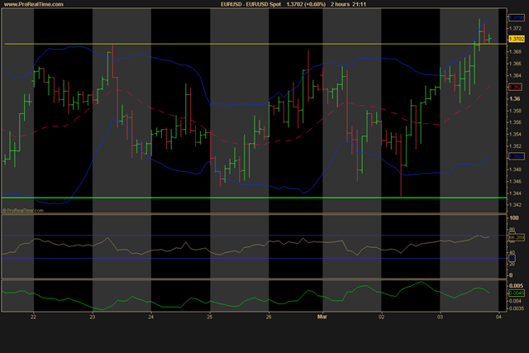Screen dimensions: 529x353
Task: Select the green 0.0045 indicator value tag
Action: point(516,293)
